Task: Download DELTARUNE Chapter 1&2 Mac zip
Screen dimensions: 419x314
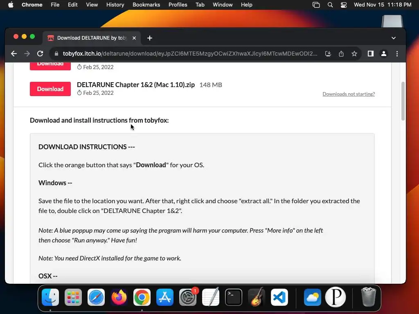Action: click(x=50, y=89)
